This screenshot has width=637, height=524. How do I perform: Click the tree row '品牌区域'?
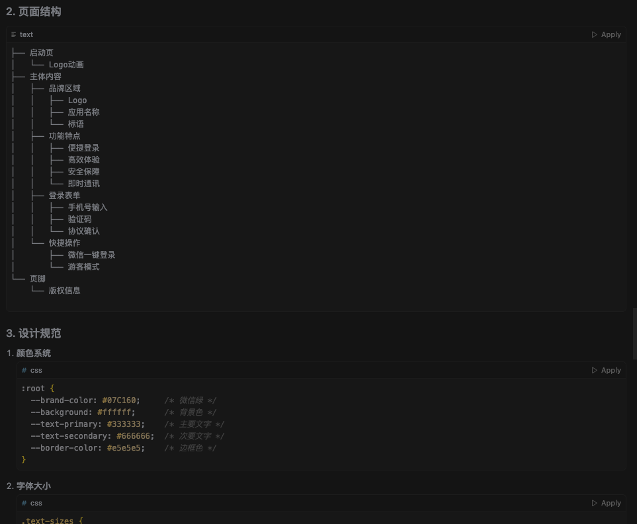pos(65,88)
